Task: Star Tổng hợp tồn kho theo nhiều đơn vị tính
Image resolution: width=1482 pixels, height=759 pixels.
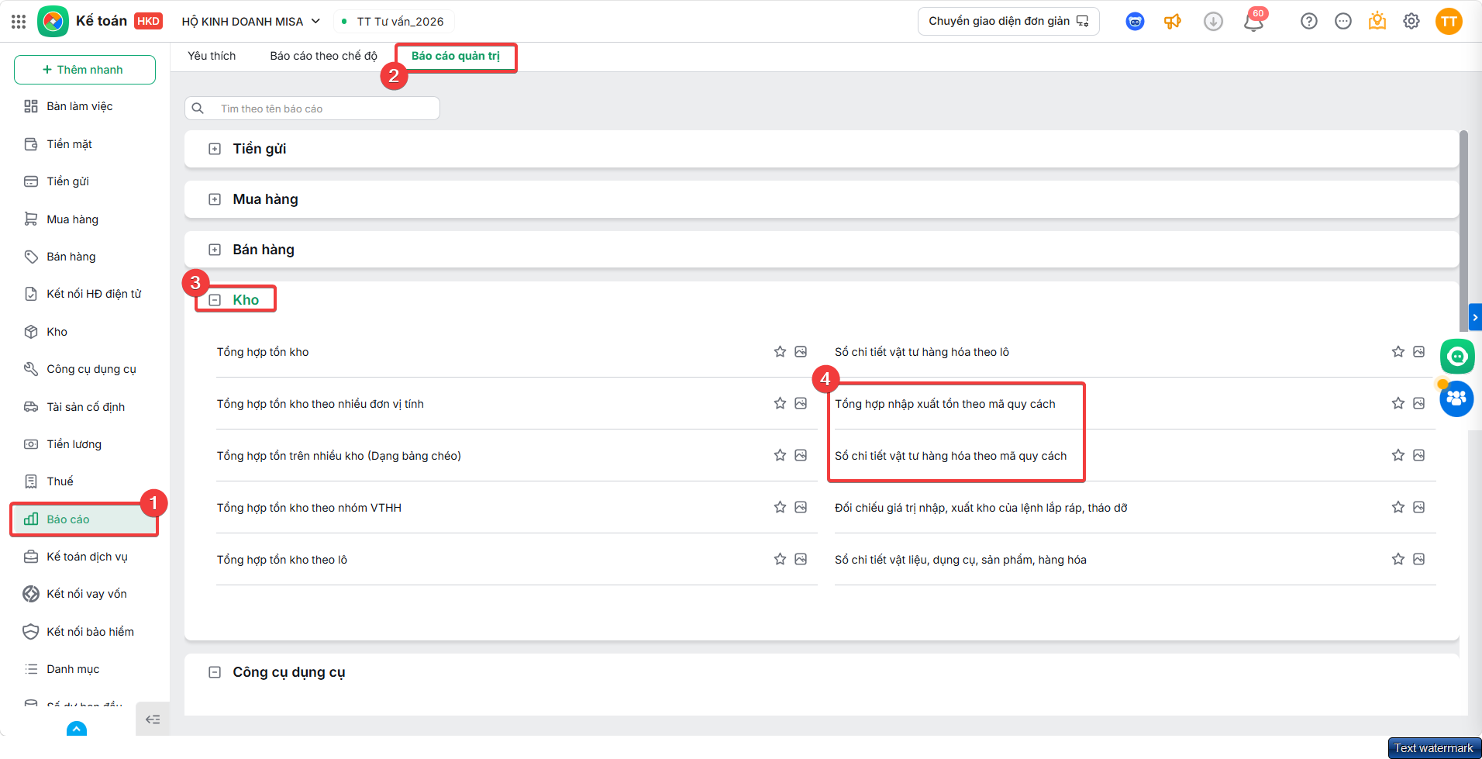Action: point(780,403)
